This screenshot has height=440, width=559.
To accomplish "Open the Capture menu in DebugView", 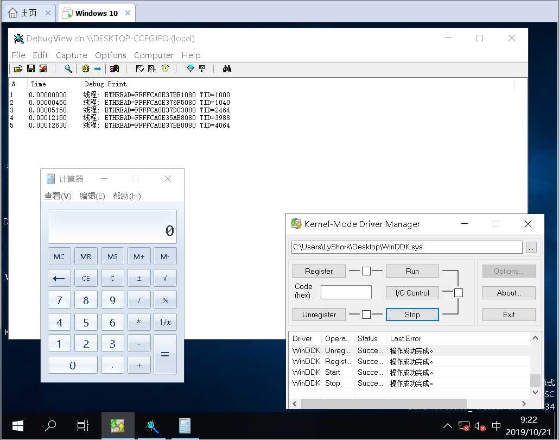I will [71, 55].
